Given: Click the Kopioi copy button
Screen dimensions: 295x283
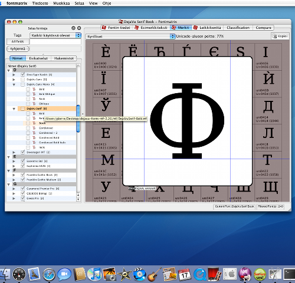Looking at the screenshot, I should click(280, 36).
